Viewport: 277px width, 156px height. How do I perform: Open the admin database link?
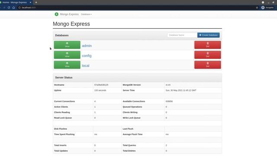pos(87,45)
